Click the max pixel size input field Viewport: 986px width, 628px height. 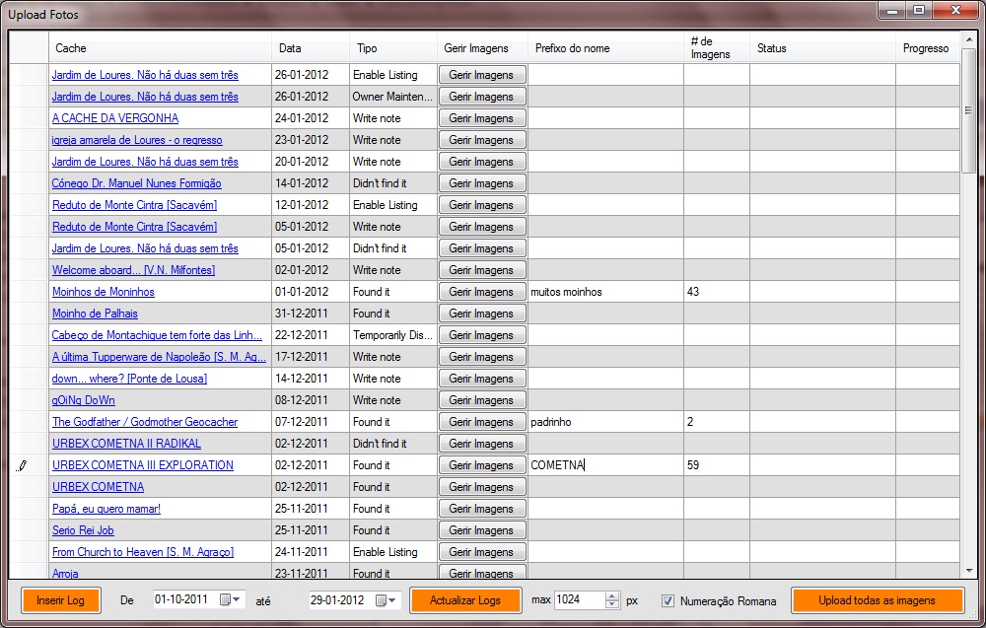[578, 600]
